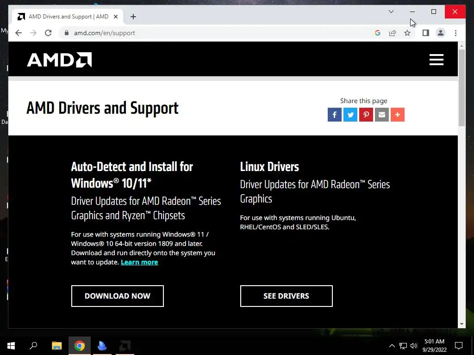Viewport: 474px width, 355px height.
Task: Click SEE DRIVERS button
Action: 286,296
